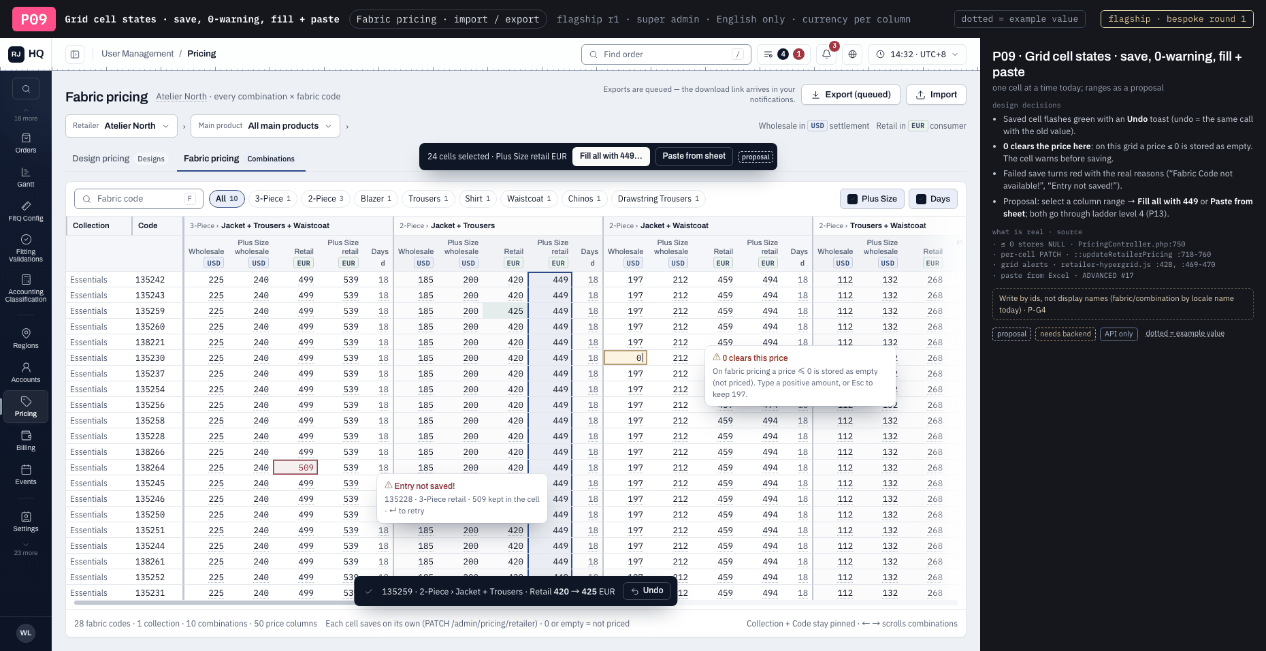
Task: Open the Retailer Atelier North dropdown
Action: point(121,126)
